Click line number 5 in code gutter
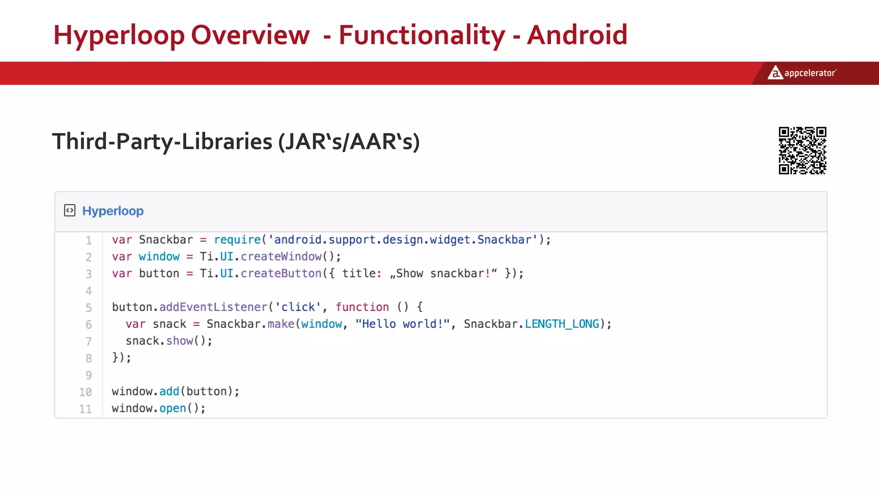Viewport: 879px width, 494px height. click(88, 307)
